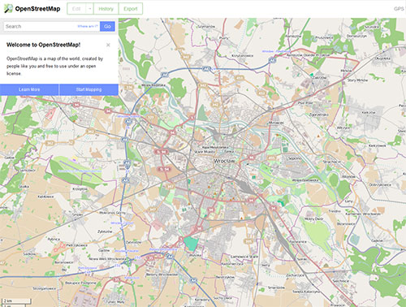Screen dimensions: 406x307
Task: Click the map scale bar
Action: 16,301
